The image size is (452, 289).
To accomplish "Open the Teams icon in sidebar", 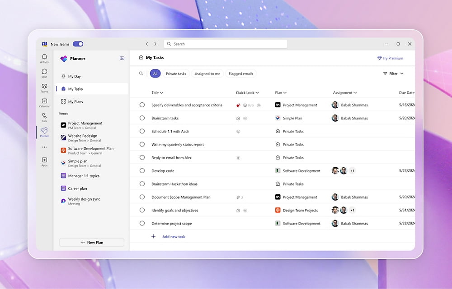I will click(44, 87).
